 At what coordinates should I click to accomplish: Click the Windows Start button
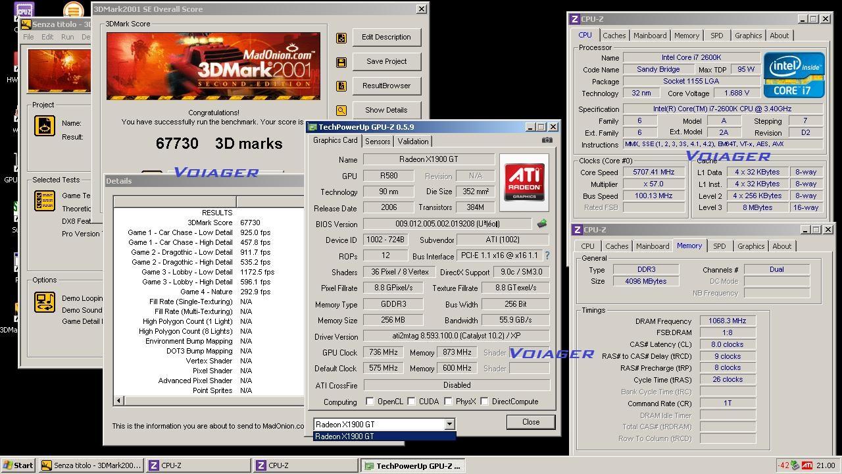pos(18,465)
